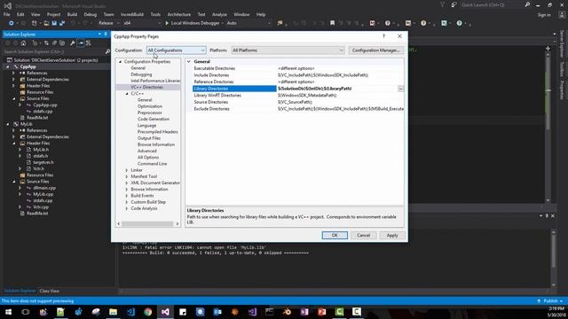The width and height of the screenshot is (568, 319).
Task: Toggle the Solution Explorer auto-hide pin
Action: [106, 34]
